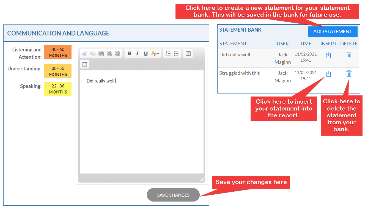Image resolution: width=365 pixels, height=212 pixels.
Task: Click the Cut scissors icon in editor toolbar
Action: (x=85, y=54)
